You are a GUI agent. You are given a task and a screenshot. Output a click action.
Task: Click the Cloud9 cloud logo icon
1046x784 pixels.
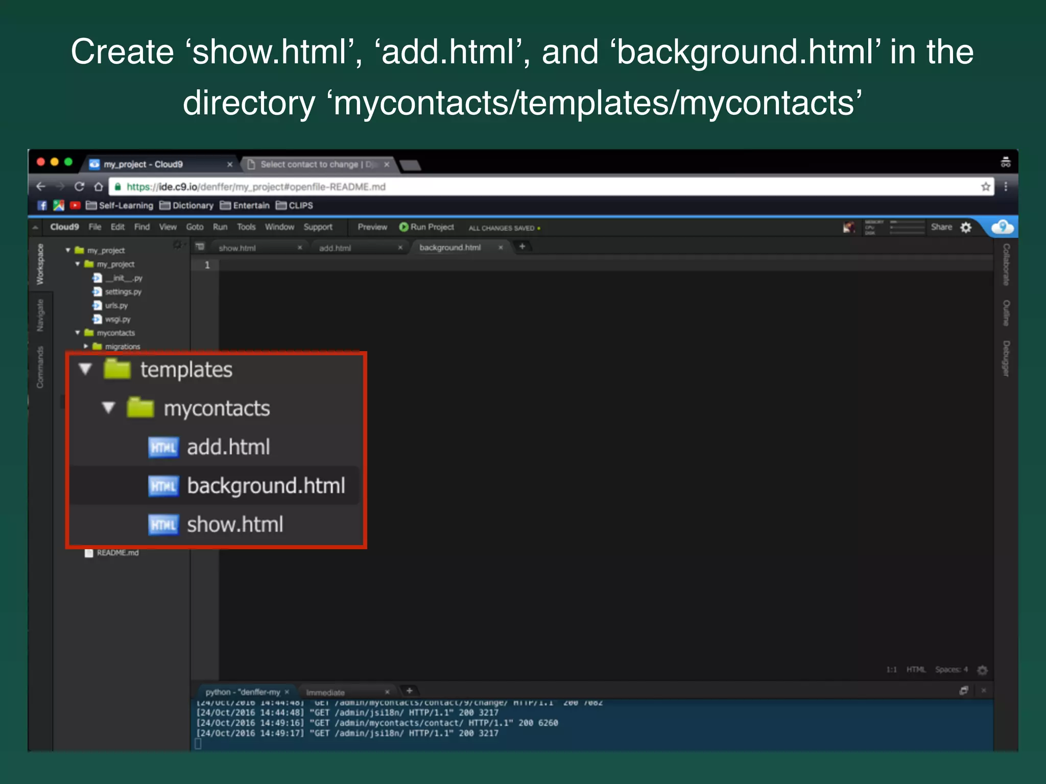(1002, 227)
